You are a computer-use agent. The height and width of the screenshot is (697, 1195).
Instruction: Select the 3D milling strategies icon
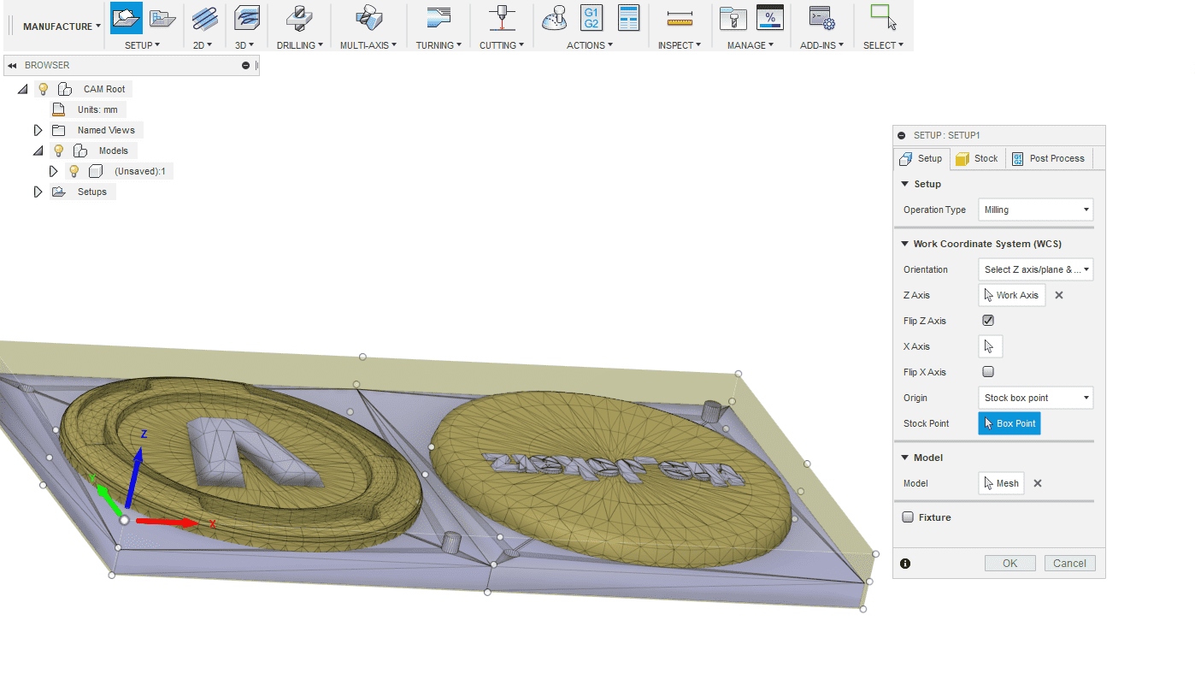click(x=246, y=17)
